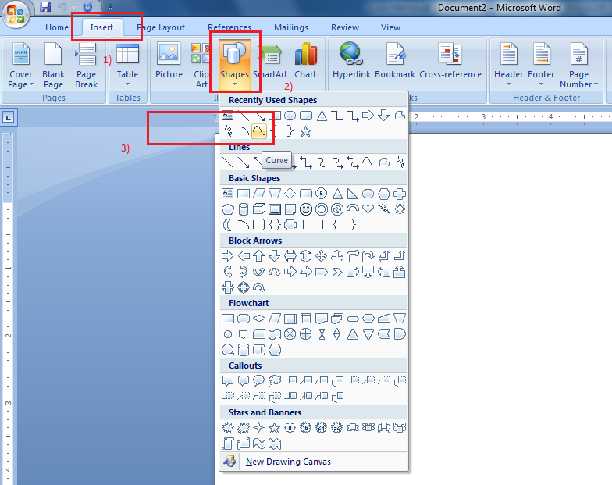This screenshot has height=485, width=612.
Task: Select the Flowchart Summing Junction shape
Action: coord(290,334)
